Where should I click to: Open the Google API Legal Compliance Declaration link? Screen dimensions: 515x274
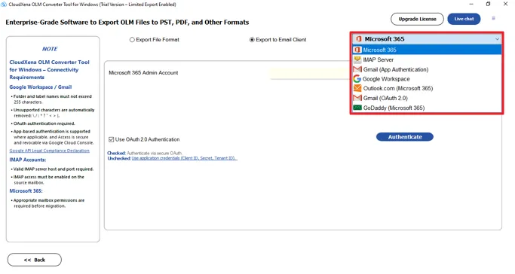tap(50, 151)
